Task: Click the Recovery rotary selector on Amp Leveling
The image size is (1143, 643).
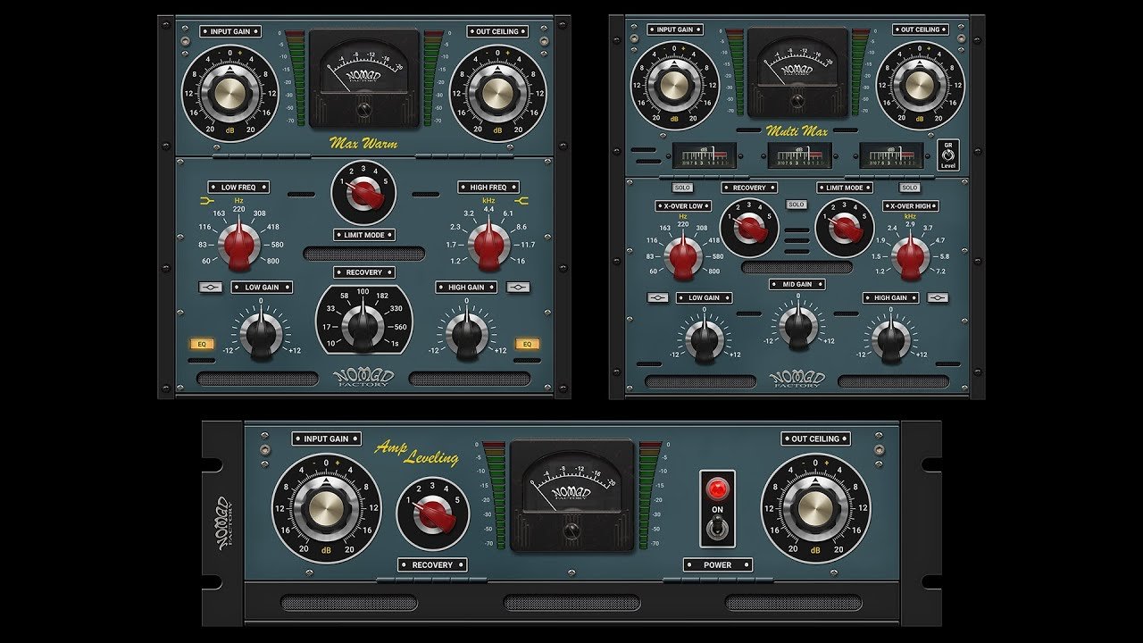Action: point(433,514)
